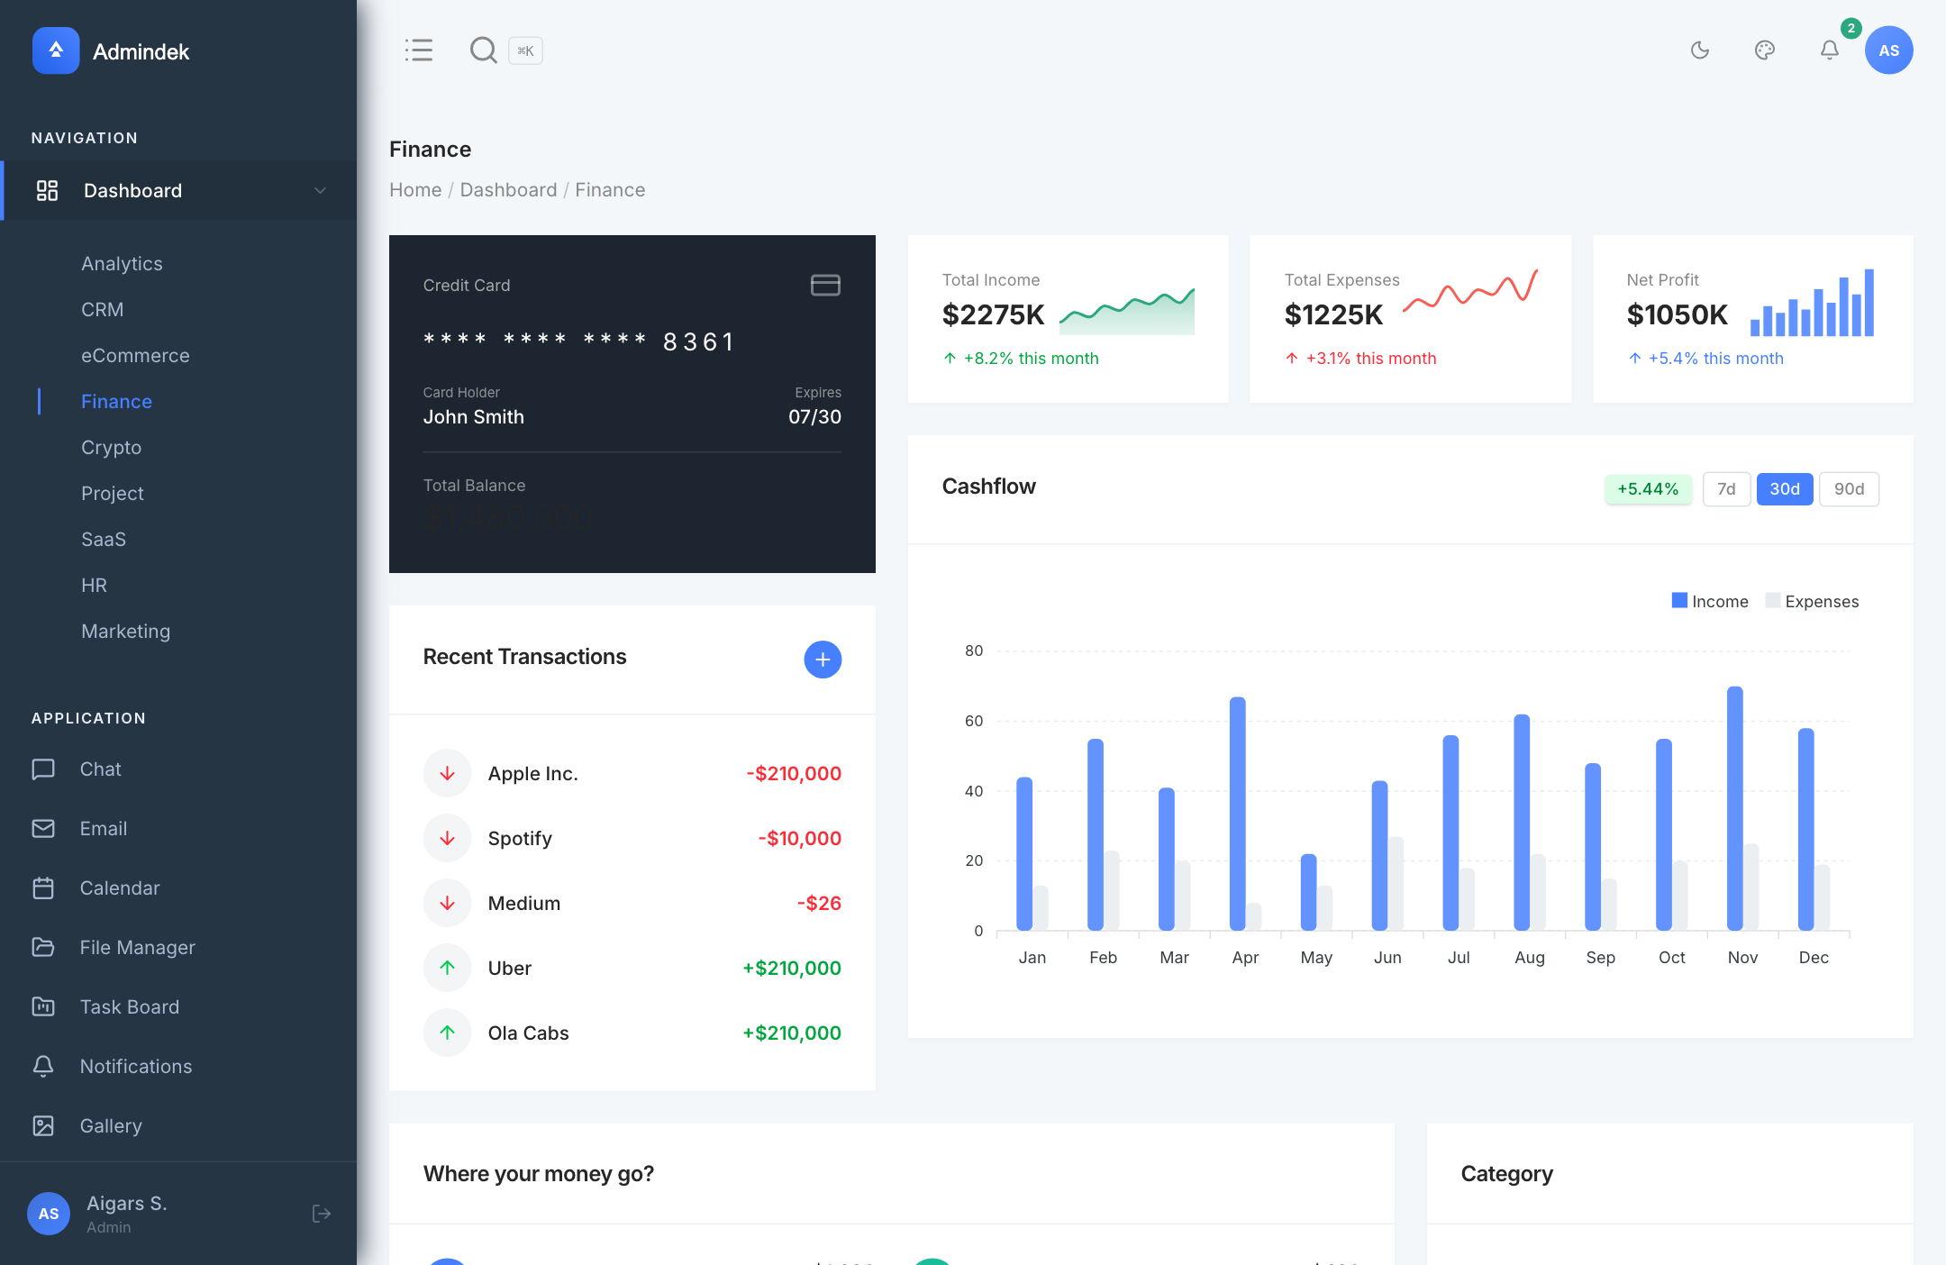Sign out with the logout icon
The height and width of the screenshot is (1265, 1946).
point(322,1214)
